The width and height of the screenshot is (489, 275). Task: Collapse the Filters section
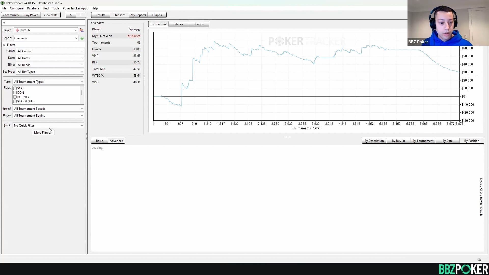4,45
